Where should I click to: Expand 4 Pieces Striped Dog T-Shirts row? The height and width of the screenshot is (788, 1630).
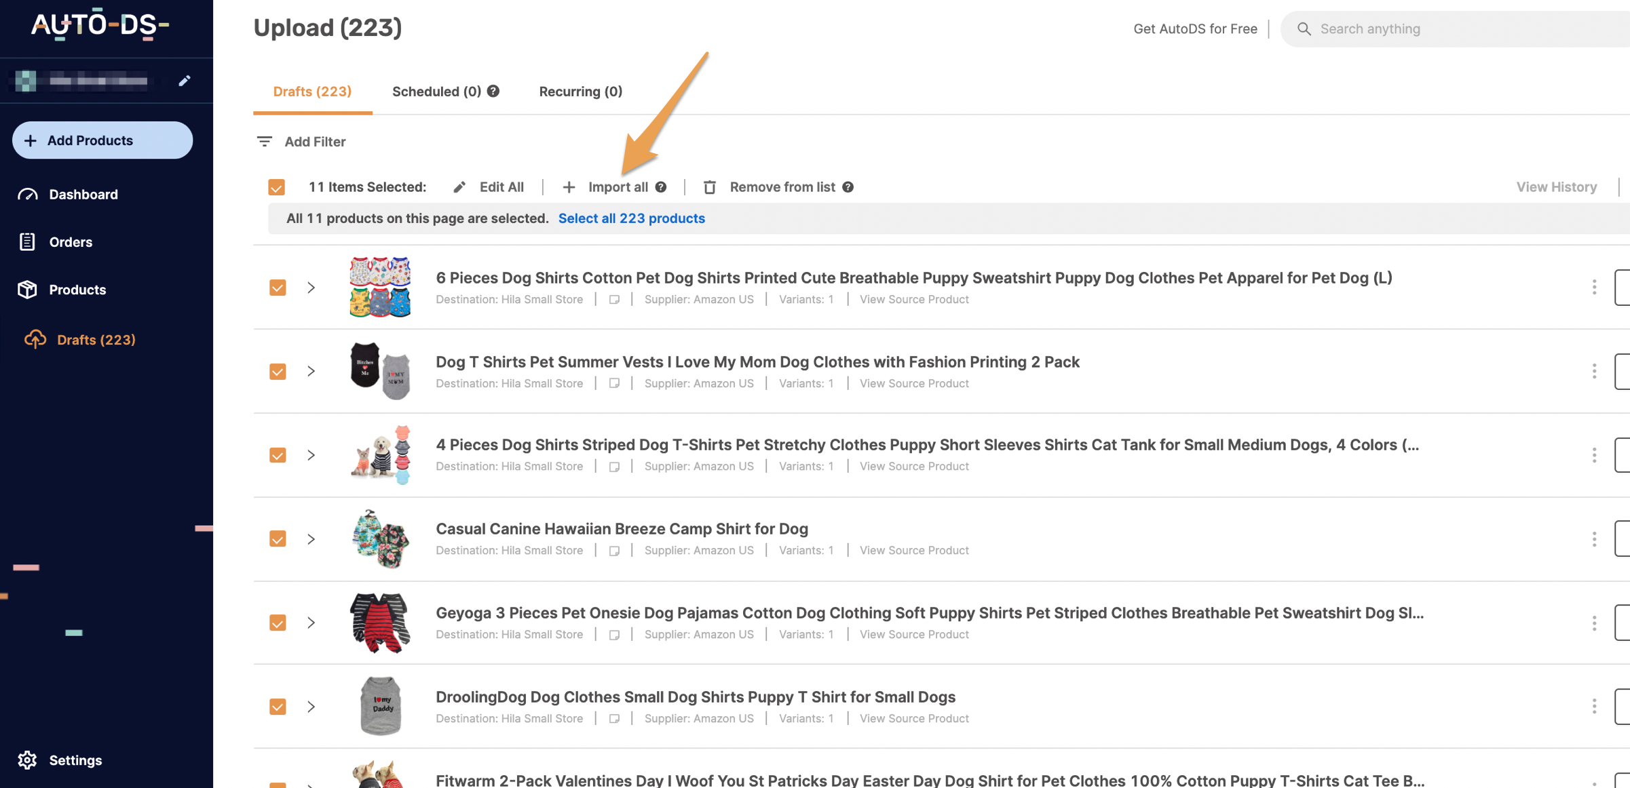pos(311,455)
